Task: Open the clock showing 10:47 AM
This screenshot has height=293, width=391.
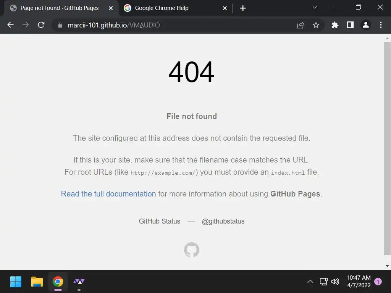Action: click(359, 282)
